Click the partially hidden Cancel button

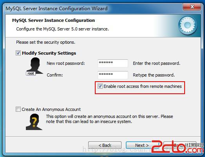coord(180,145)
